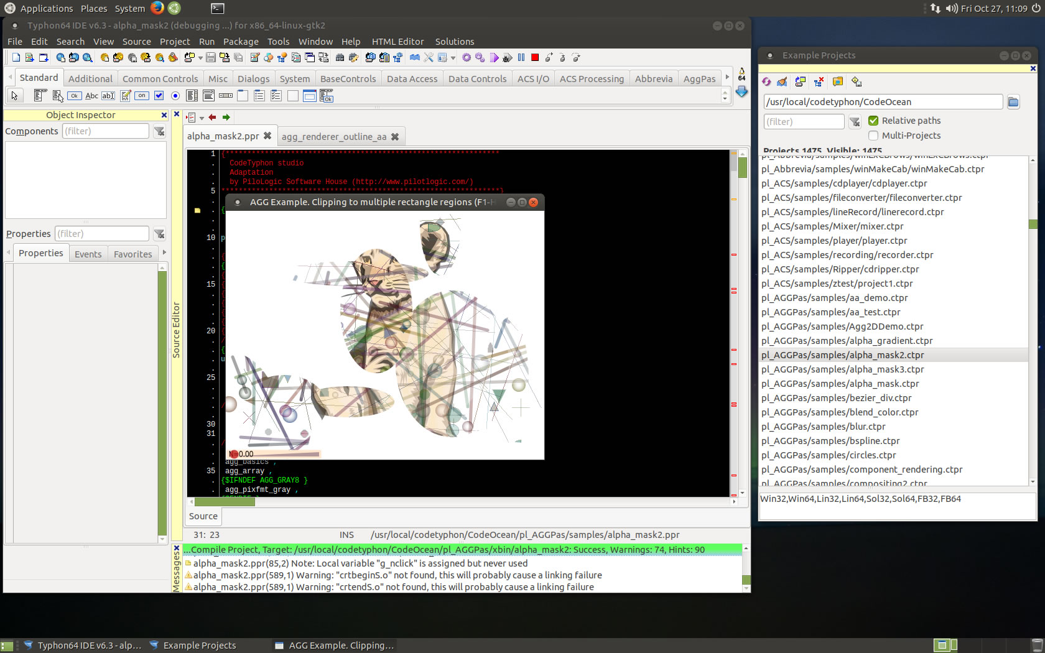The image size is (1045, 653).
Task: Click the slider at AGG Example bottom
Action: [x=275, y=454]
